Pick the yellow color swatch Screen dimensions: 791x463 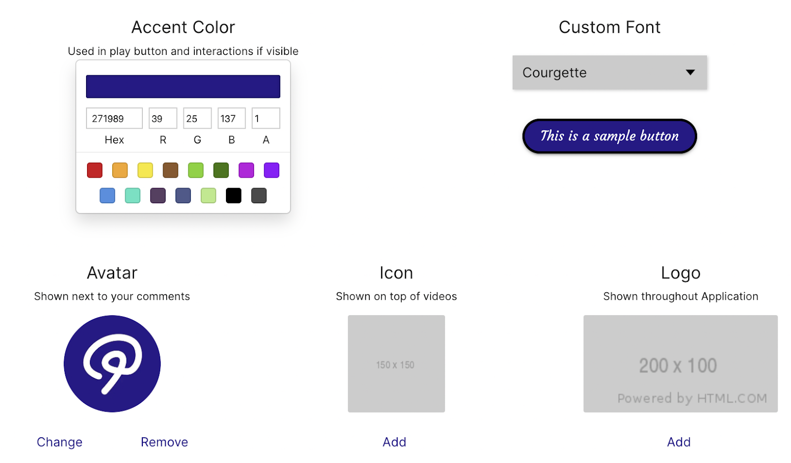click(145, 170)
